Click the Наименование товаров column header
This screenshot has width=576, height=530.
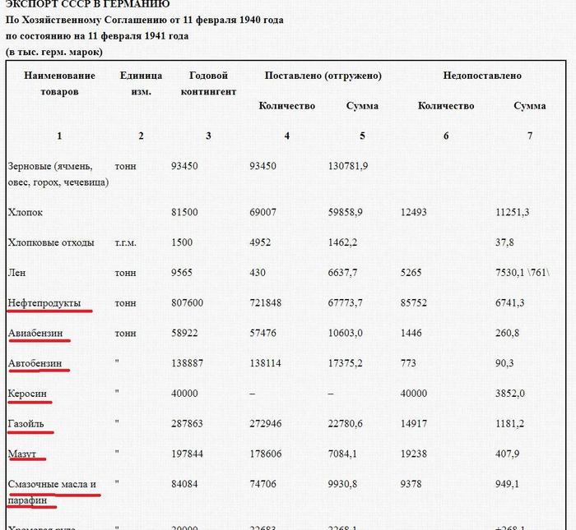click(59, 83)
